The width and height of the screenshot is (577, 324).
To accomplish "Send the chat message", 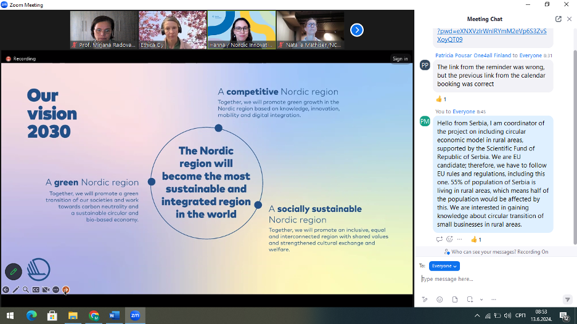I will tap(567, 299).
